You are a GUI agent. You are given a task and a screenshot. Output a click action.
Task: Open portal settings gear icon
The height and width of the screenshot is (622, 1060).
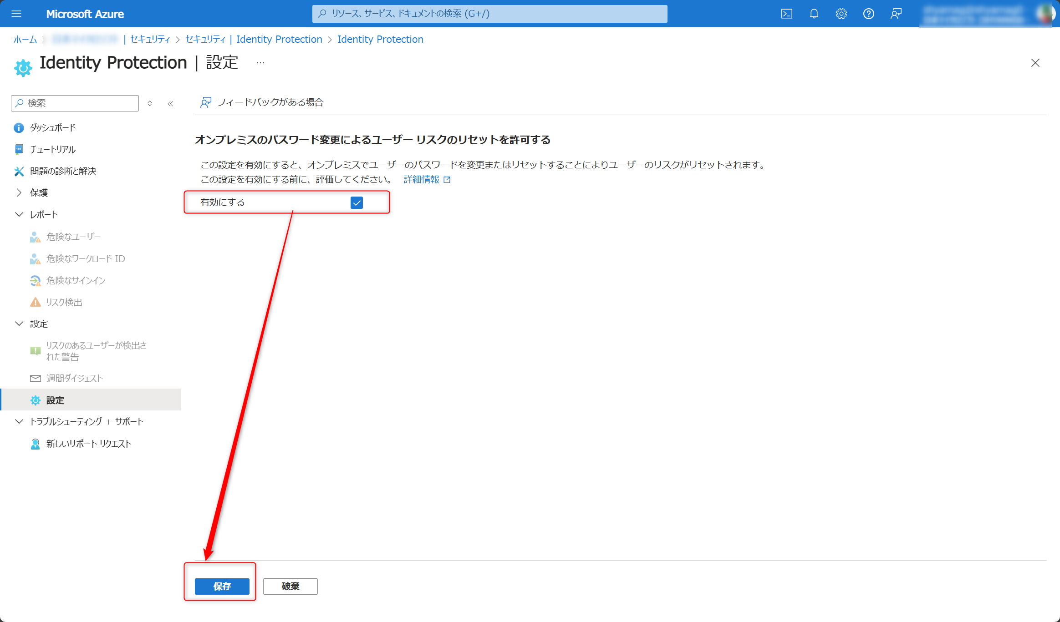[x=841, y=14]
